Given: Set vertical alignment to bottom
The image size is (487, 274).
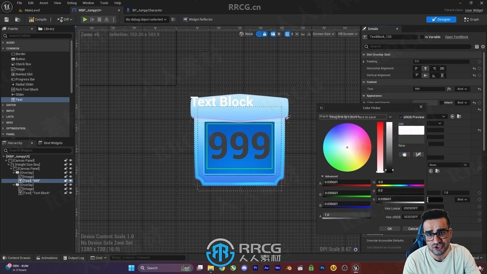Looking at the screenshot, I should point(433,75).
